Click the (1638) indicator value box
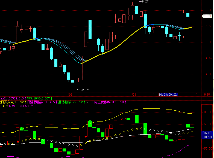 coord(207,133)
